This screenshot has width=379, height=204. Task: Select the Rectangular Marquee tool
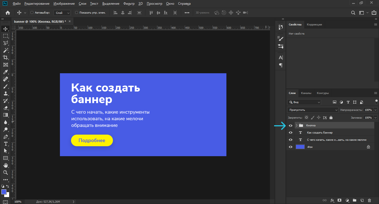pos(5,36)
